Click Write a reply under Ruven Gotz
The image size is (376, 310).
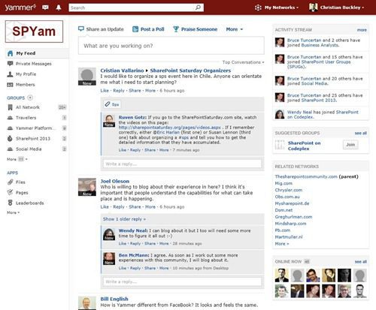point(182,164)
